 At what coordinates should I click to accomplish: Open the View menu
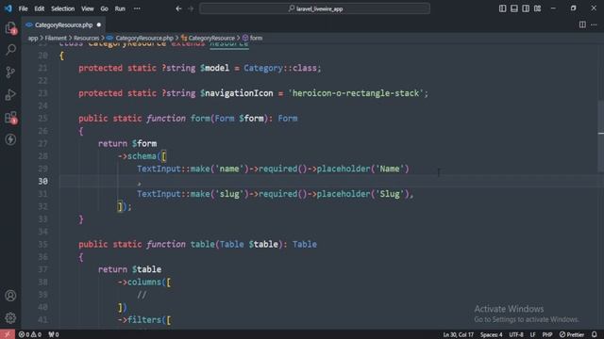pyautogui.click(x=88, y=8)
